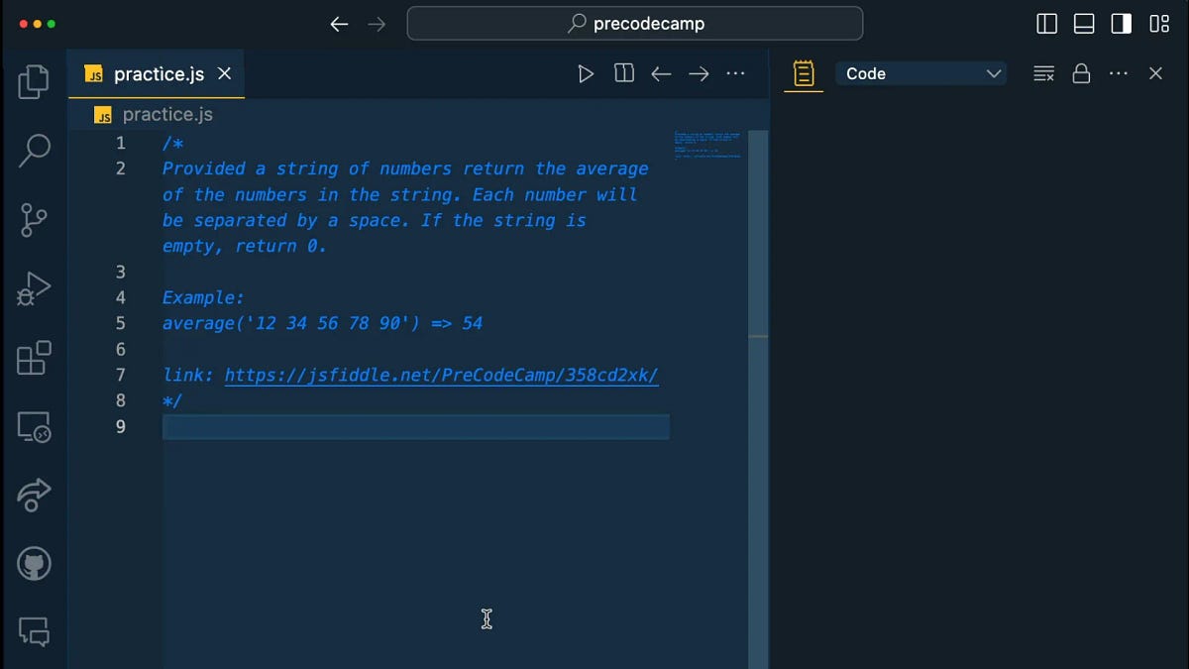Open the Source Control view

click(x=33, y=220)
